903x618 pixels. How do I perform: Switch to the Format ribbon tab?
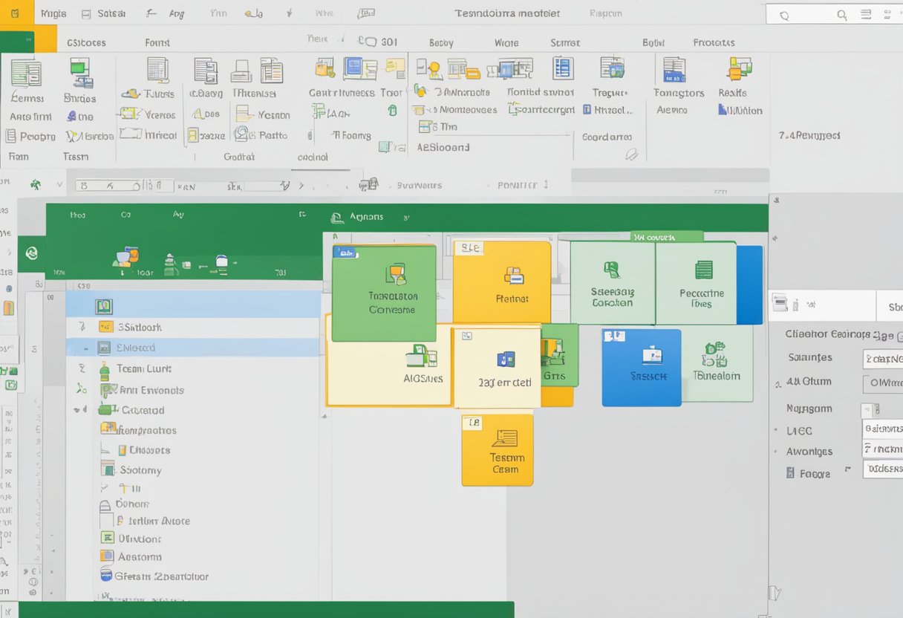click(x=157, y=42)
